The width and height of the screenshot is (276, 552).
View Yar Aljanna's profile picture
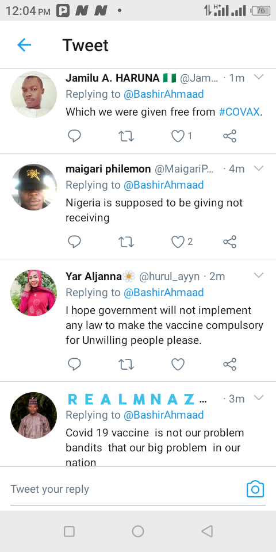pos(33,293)
